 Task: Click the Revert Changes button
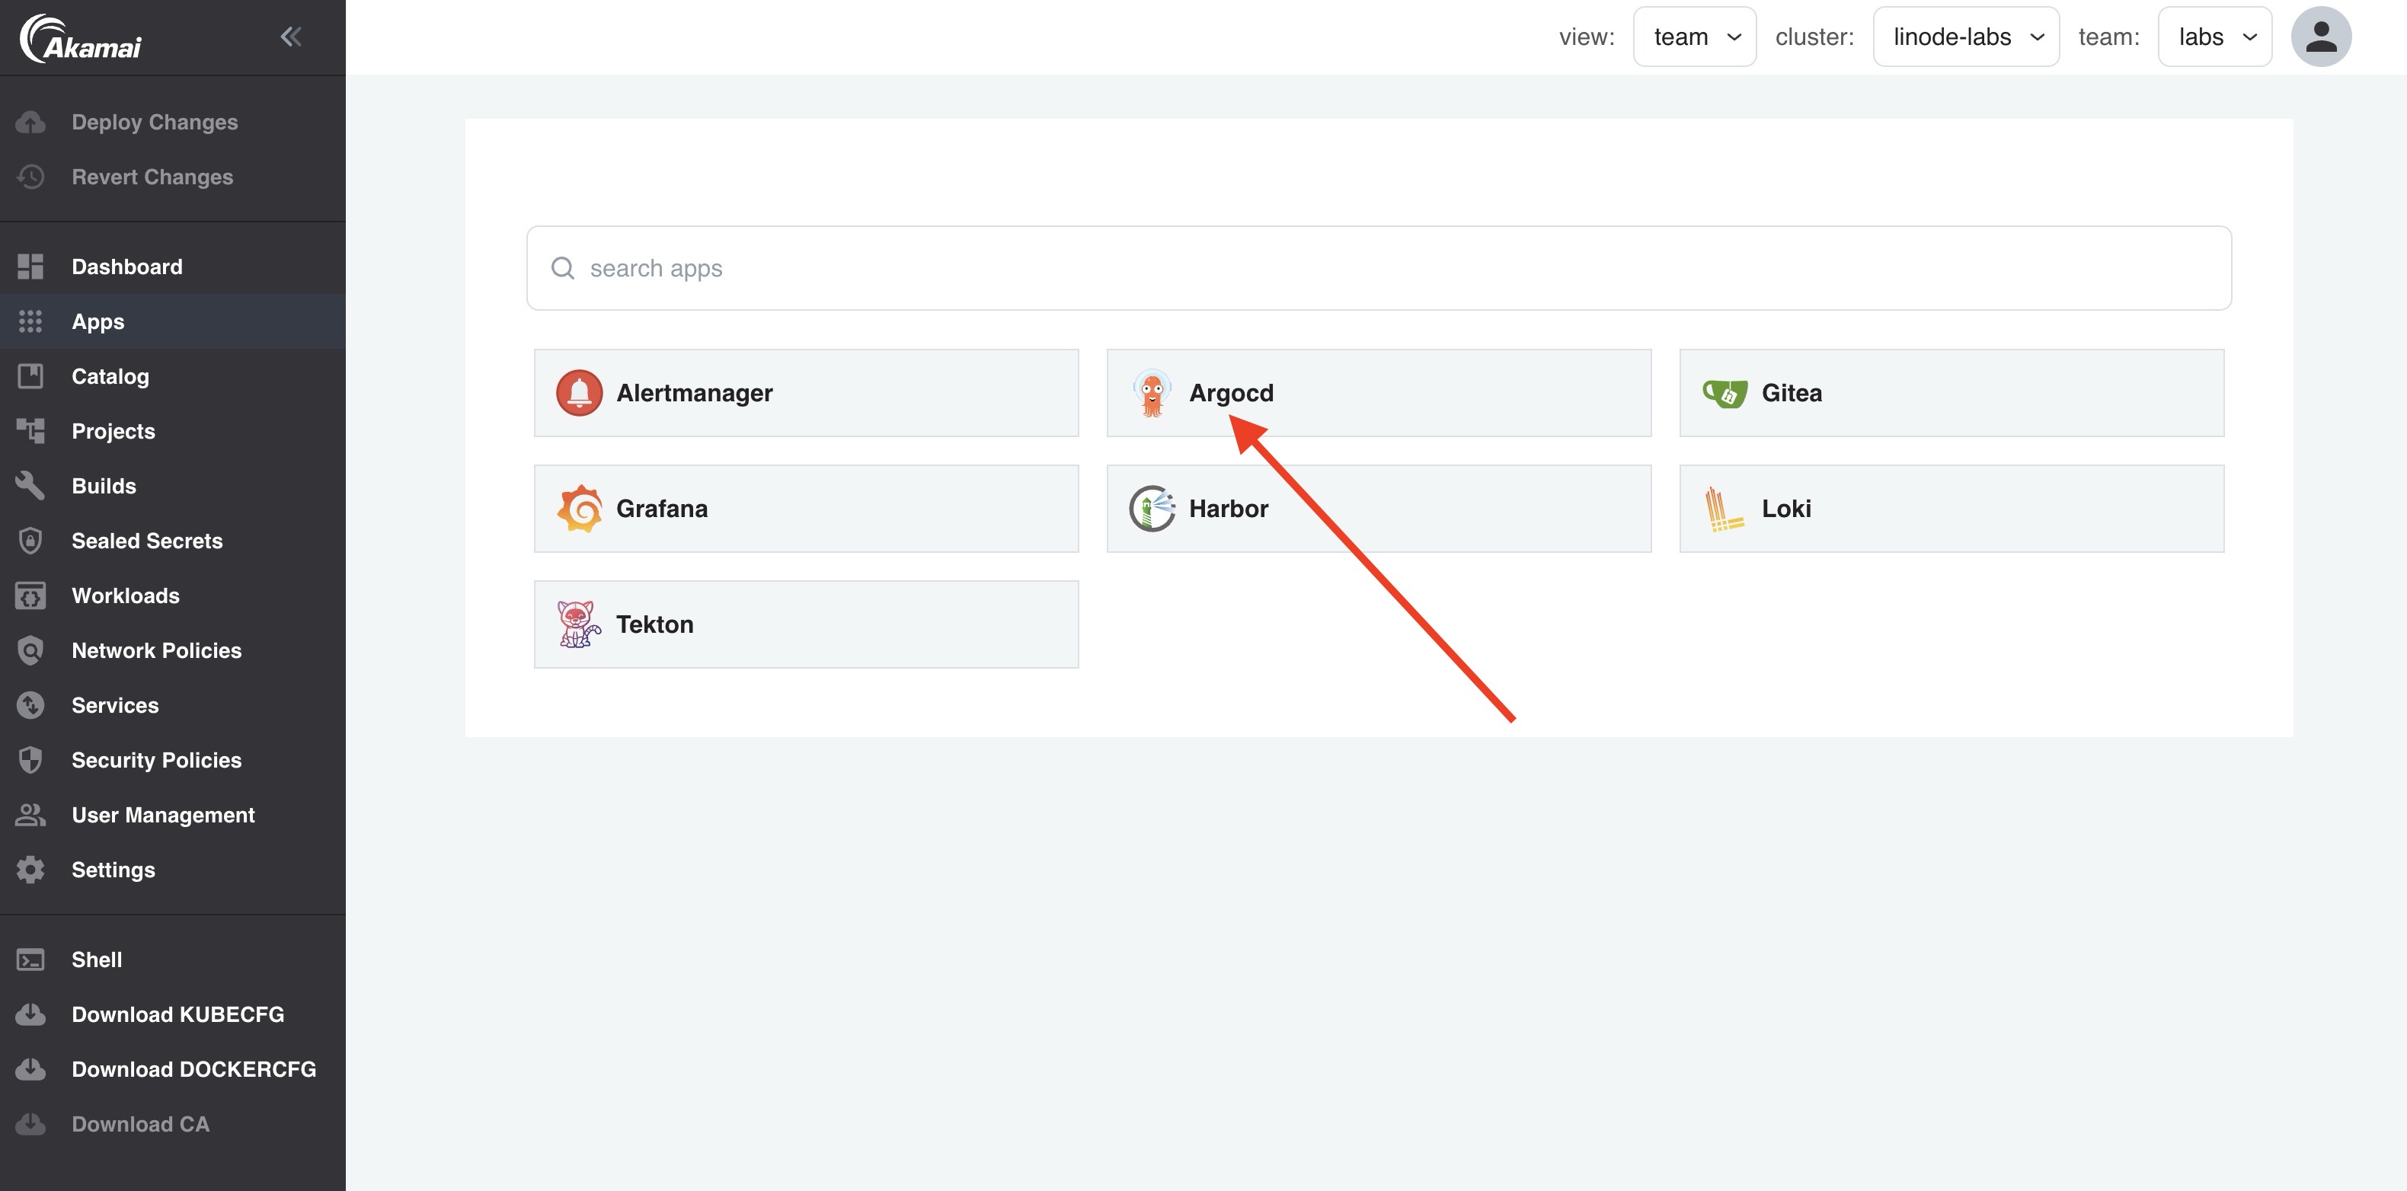tap(152, 175)
